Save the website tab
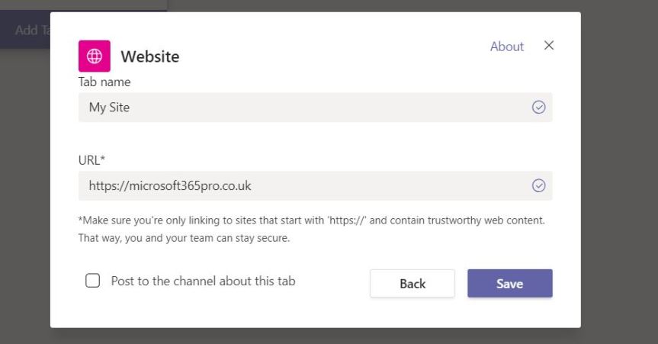Viewport: 658px width, 344px height. (x=509, y=284)
